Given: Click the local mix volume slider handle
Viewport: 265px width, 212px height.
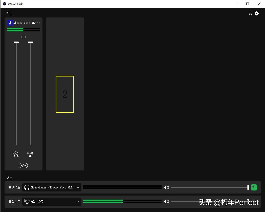Looking at the screenshot, I should [x=248, y=187].
